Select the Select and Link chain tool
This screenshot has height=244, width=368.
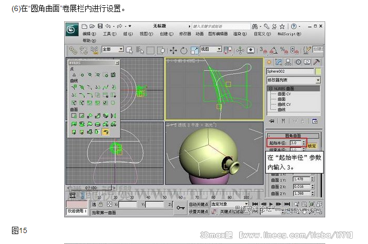click(x=73, y=50)
